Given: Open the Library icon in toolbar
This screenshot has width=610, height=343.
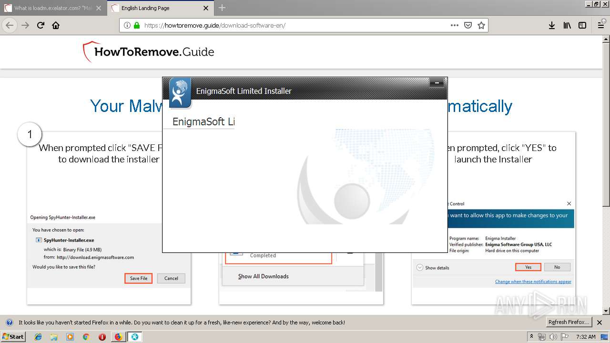Looking at the screenshot, I should (x=567, y=25).
